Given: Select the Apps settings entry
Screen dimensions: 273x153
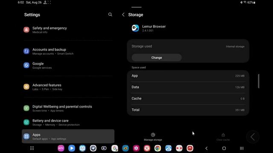Looking at the screenshot, I should click(68, 136).
